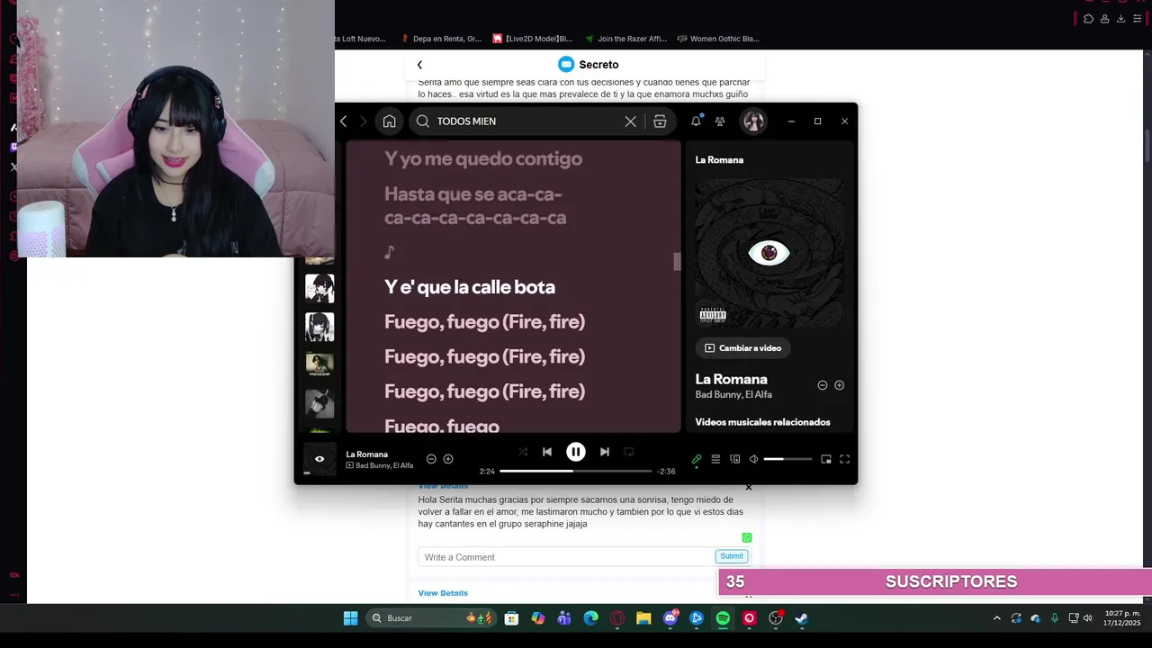
Task: Open Spotify Home
Action: pyautogui.click(x=389, y=121)
